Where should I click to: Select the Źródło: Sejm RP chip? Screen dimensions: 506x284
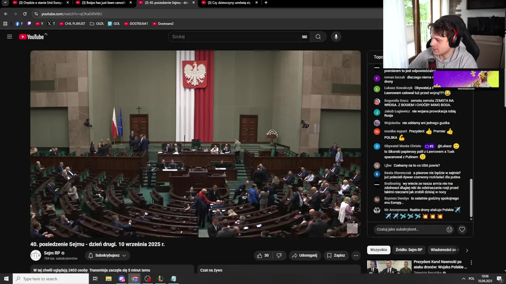pos(409,250)
